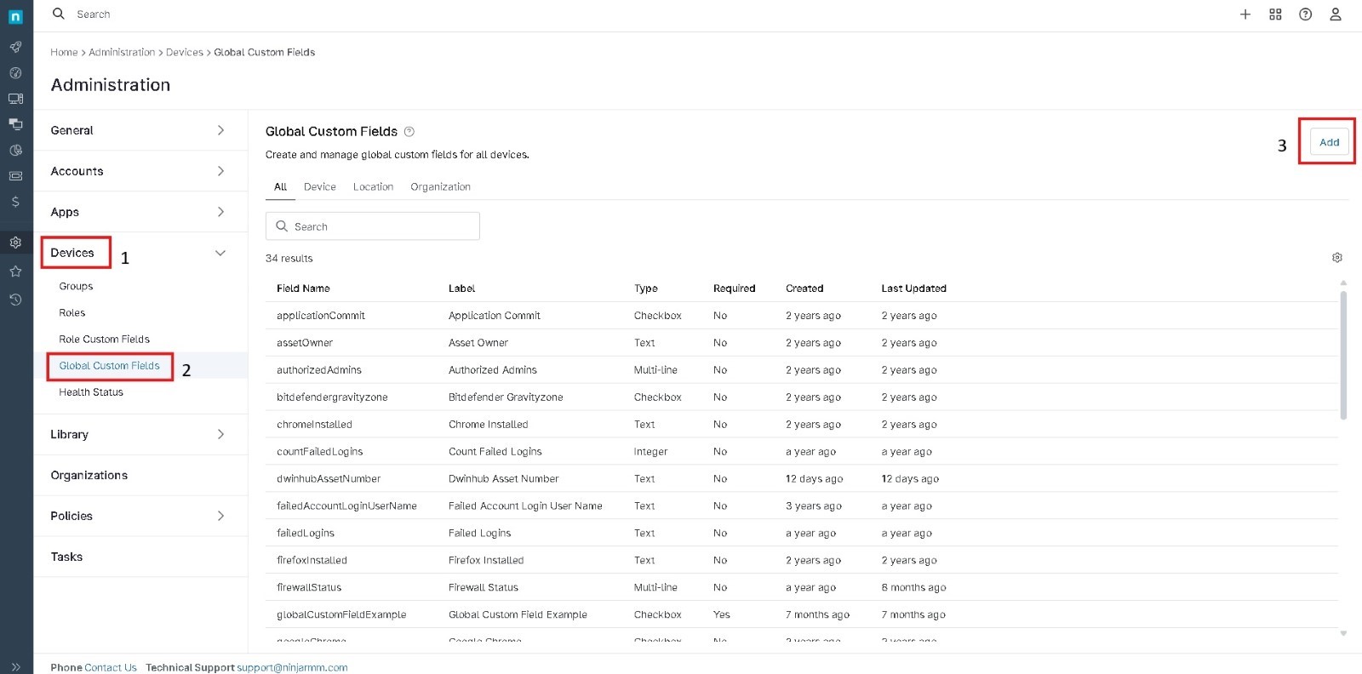Open the help question mark icon
Screen dimensions: 1362x674
click(1305, 14)
